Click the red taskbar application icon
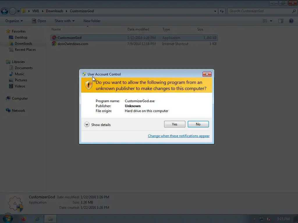This screenshot has height=223, width=298. tap(23, 219)
